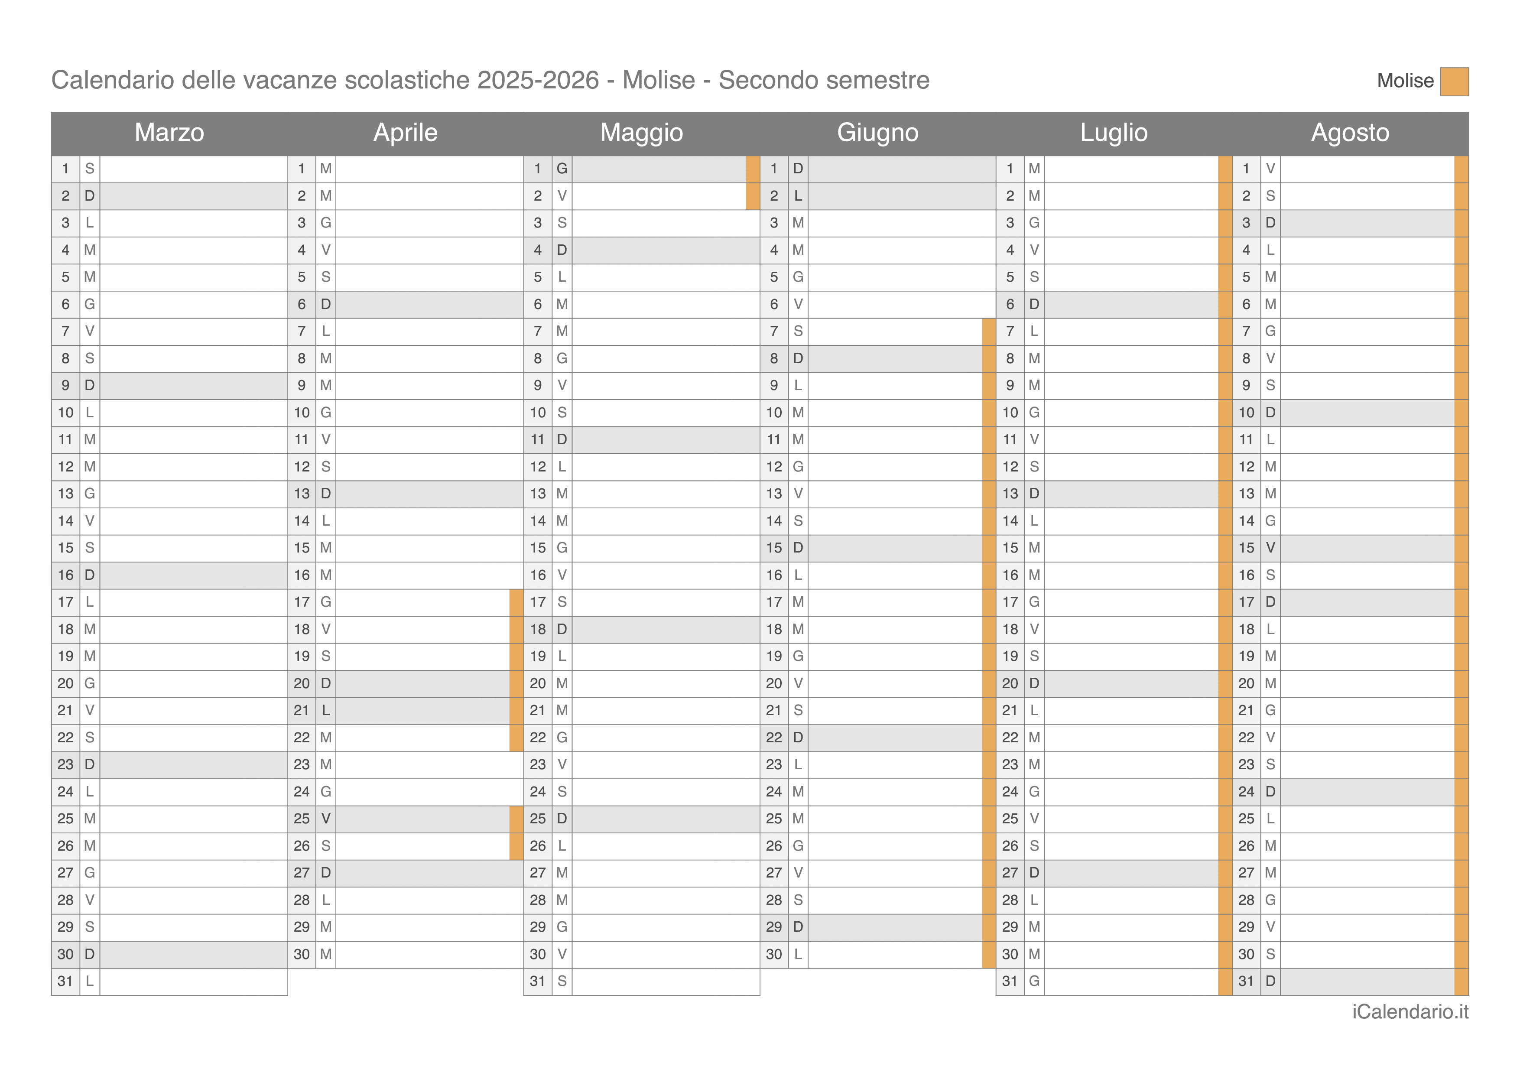
Task: Click day 7 in the Giugno column
Action: 877,331
